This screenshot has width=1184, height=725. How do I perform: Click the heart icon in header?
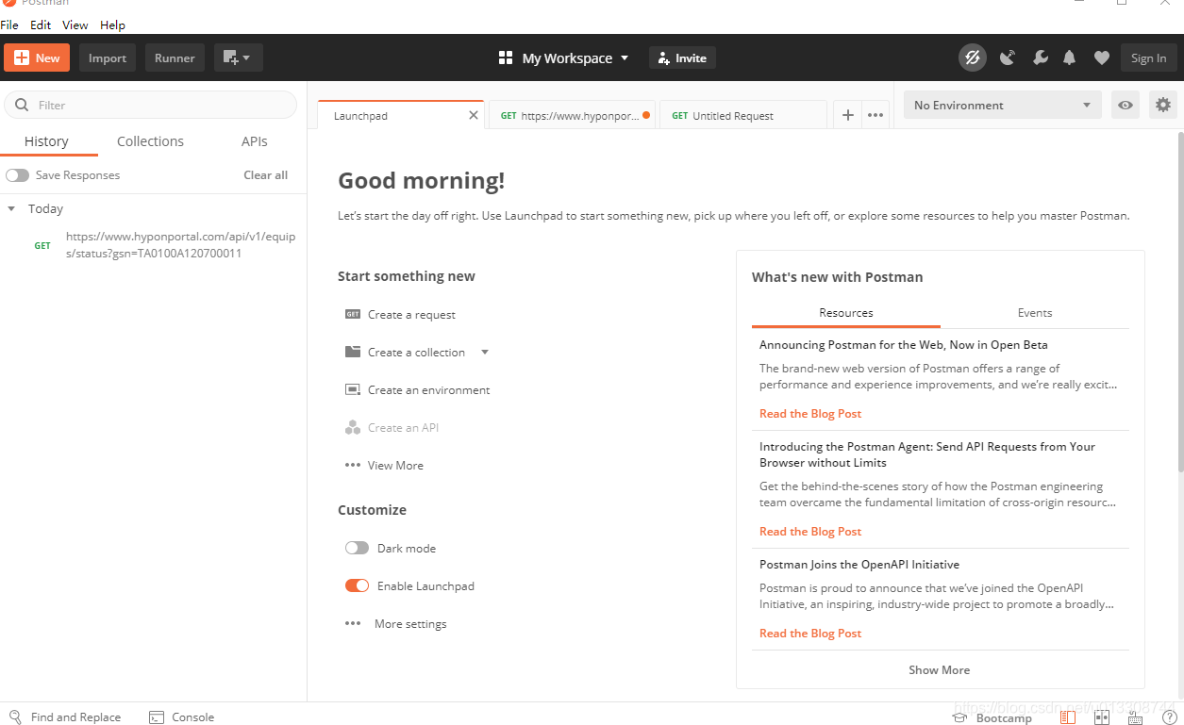(1101, 58)
